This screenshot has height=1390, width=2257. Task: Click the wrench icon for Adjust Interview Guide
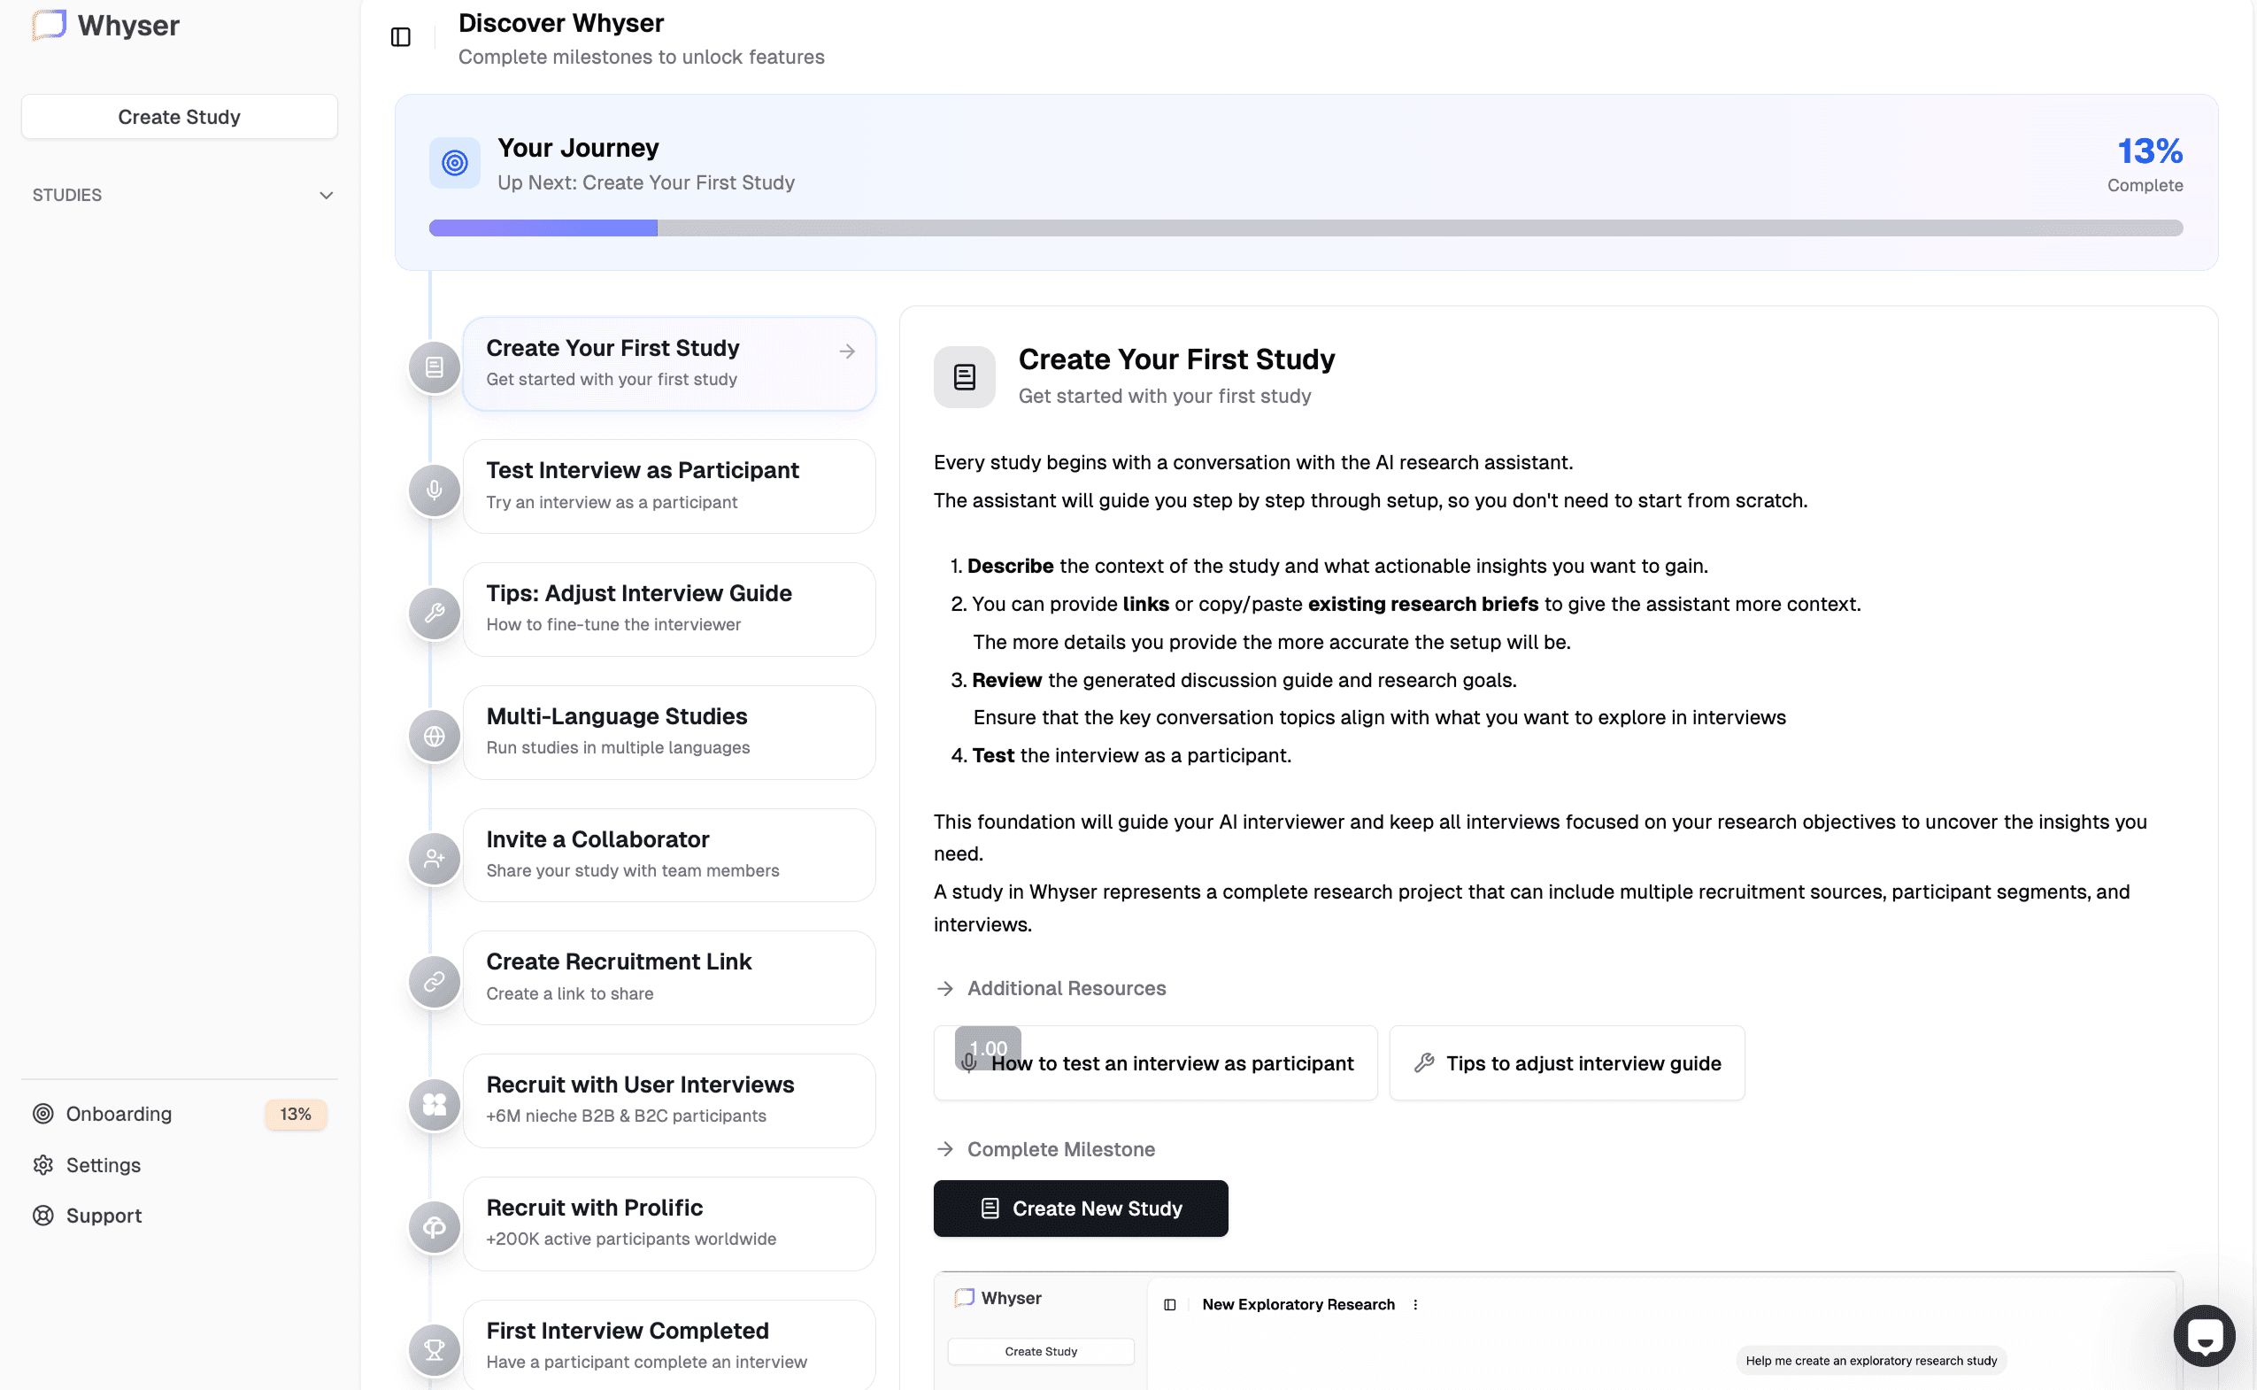coord(434,614)
